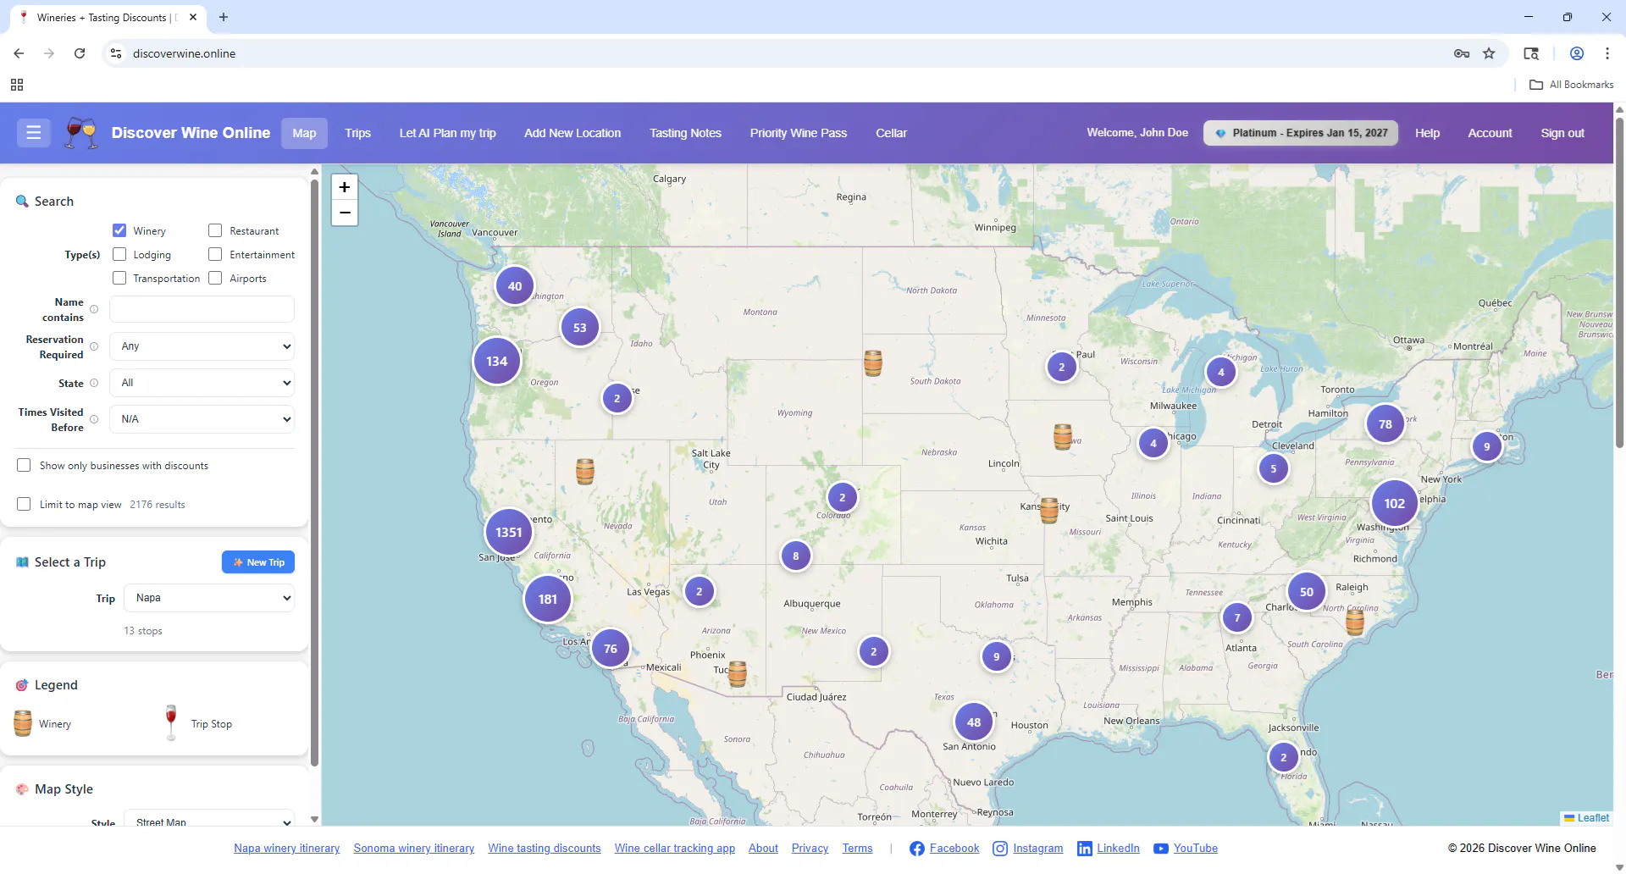
Task: Zoom in on the map
Action: click(x=345, y=187)
